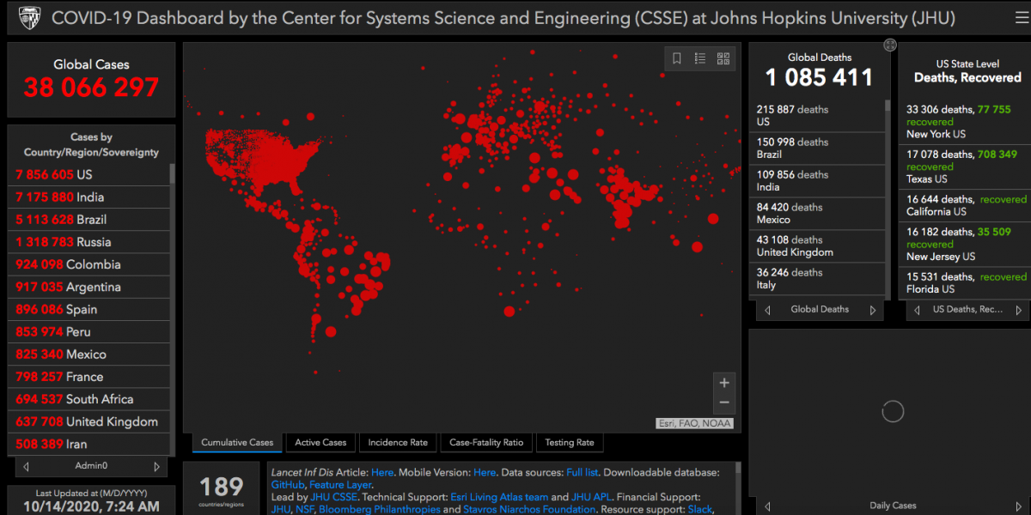
Task: Select '853 974 Peru' row
Action: coord(90,331)
